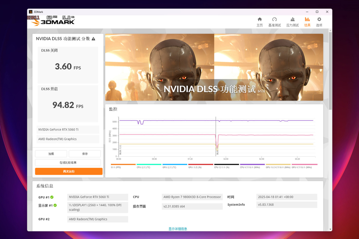Click the GPU #1 value 'NVIDIA GeForce RTX 5060 Ti'
This screenshot has height=239, width=359.
(98, 197)
